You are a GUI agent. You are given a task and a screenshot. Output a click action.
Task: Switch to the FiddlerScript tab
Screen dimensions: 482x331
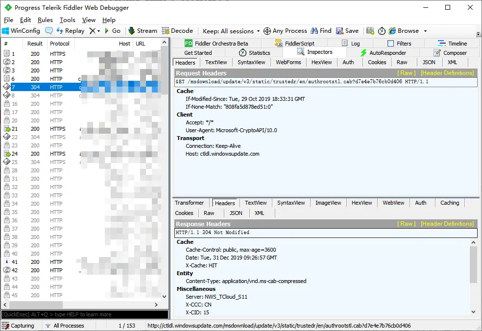(294, 44)
